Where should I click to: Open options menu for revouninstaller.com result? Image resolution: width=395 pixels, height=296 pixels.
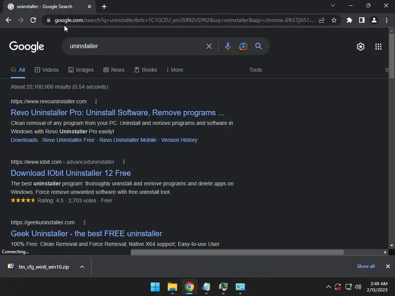(x=96, y=101)
